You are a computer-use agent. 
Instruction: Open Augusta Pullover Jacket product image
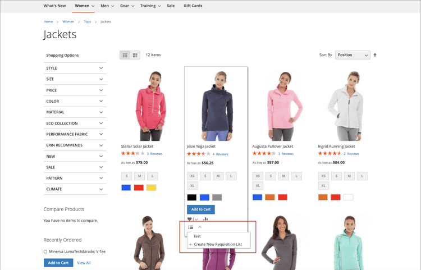(x=283, y=106)
